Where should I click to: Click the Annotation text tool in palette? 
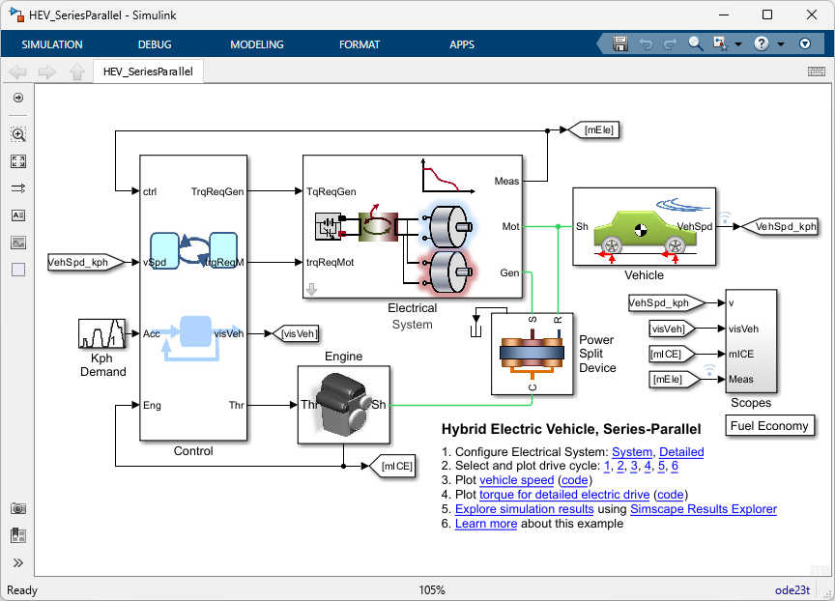pos(18,216)
